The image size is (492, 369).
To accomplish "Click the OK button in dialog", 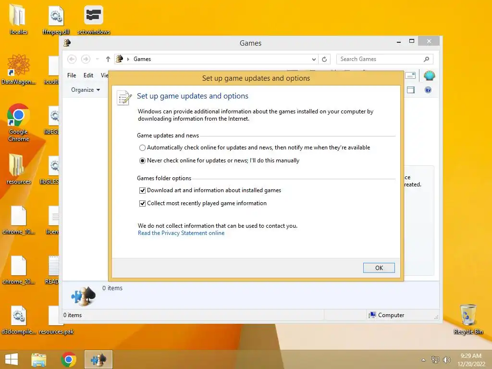I will [379, 268].
